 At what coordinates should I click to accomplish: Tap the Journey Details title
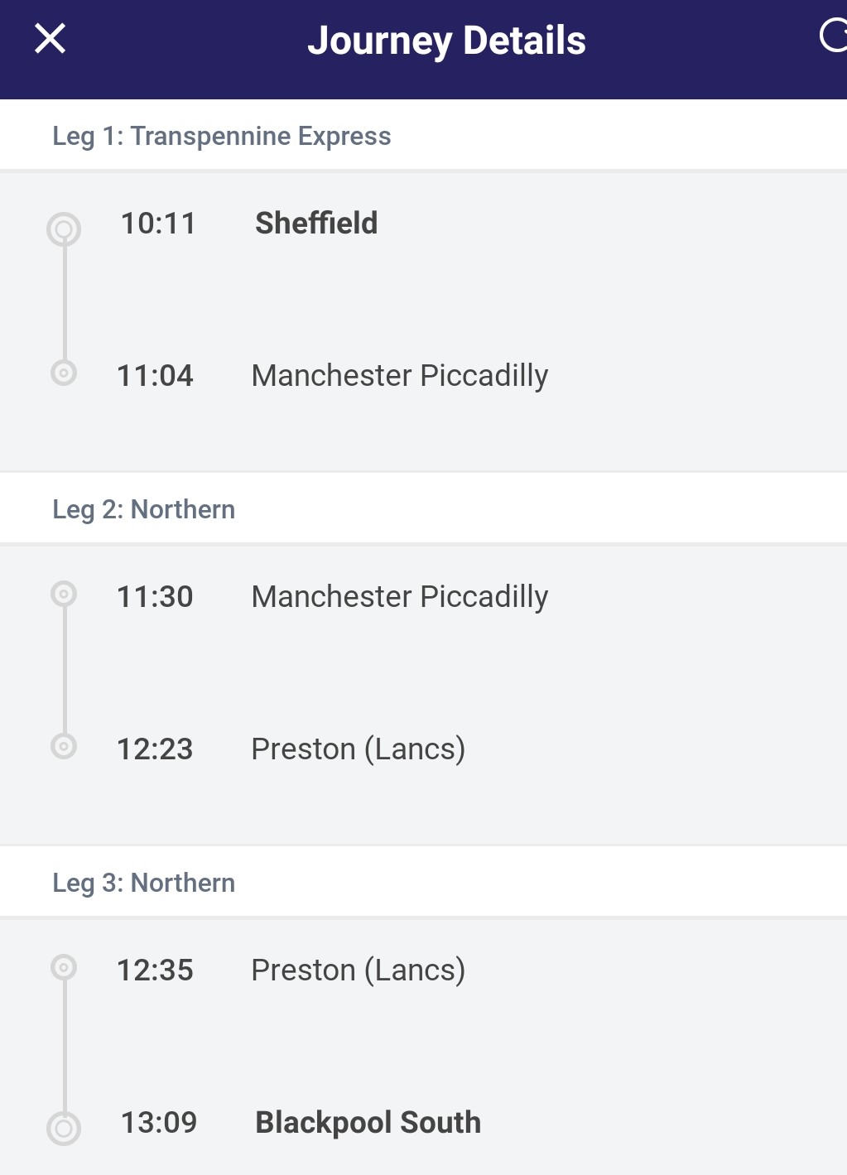click(446, 40)
